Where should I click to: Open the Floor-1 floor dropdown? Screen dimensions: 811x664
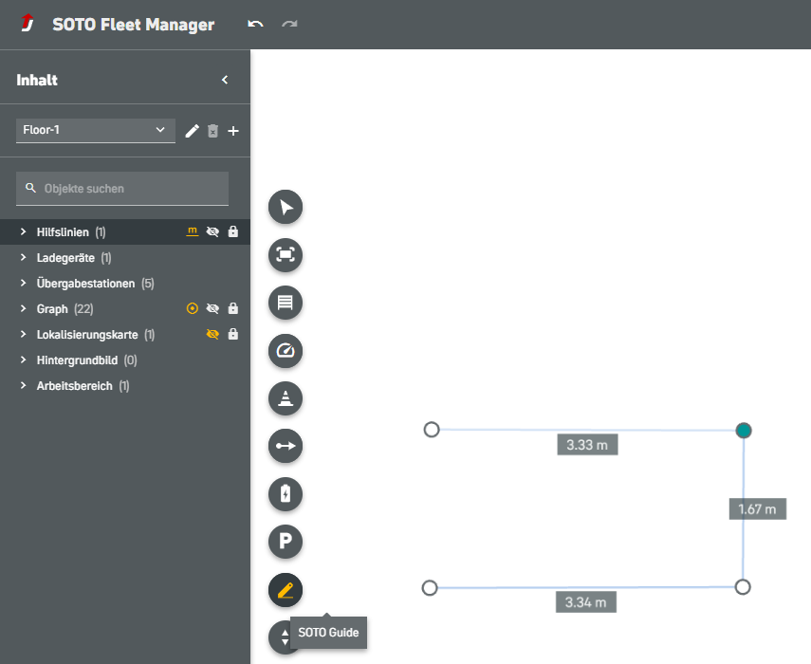(x=95, y=130)
